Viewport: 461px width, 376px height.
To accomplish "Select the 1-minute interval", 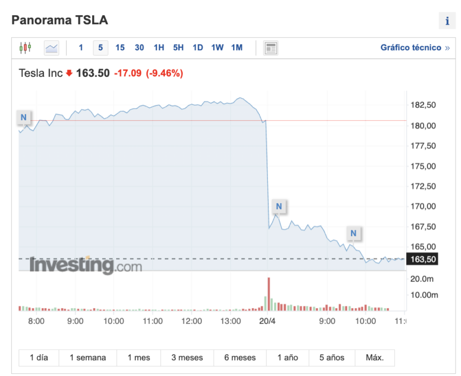I will point(81,48).
